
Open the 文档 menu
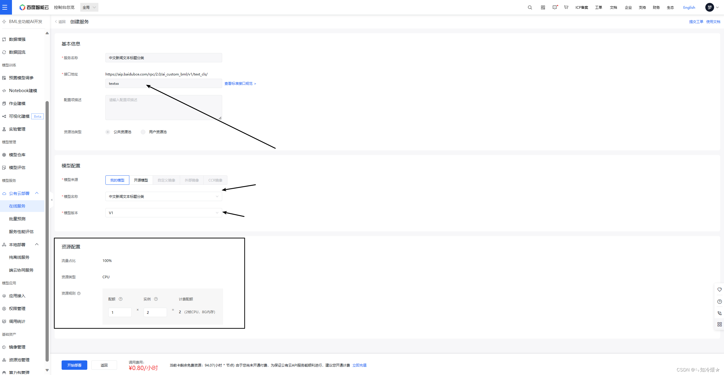(x=613, y=8)
